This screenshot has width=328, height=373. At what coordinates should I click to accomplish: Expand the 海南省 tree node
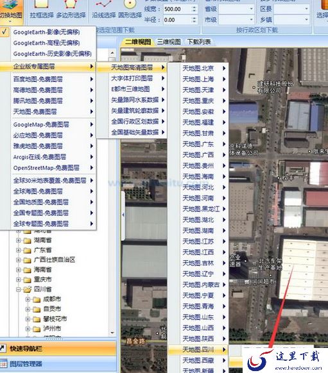pos(19,270)
